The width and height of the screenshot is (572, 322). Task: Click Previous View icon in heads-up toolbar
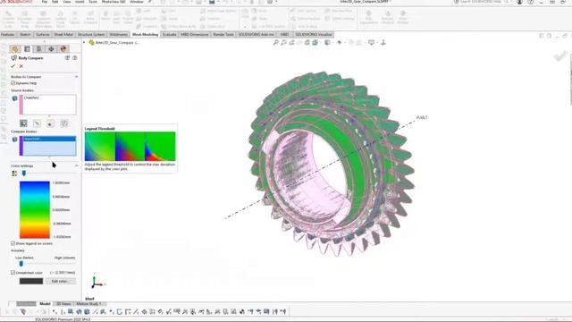pyautogui.click(x=291, y=42)
